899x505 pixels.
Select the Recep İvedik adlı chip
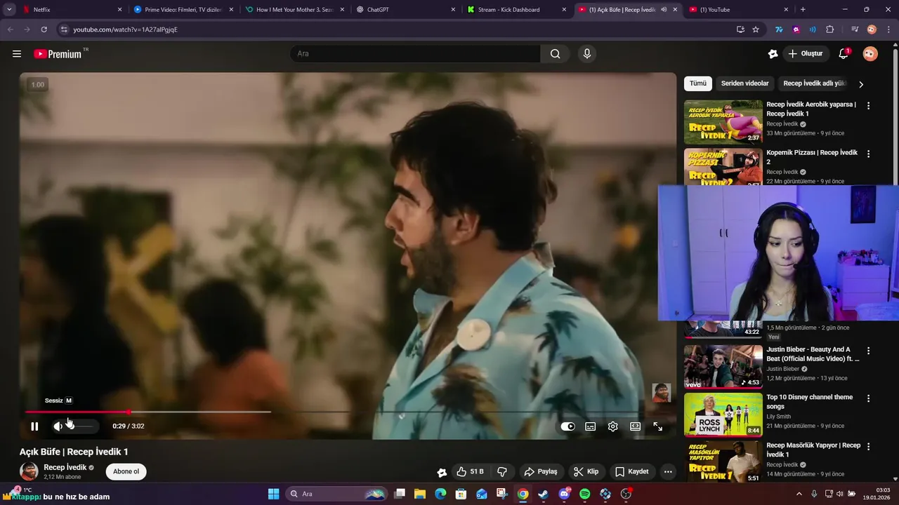point(815,83)
